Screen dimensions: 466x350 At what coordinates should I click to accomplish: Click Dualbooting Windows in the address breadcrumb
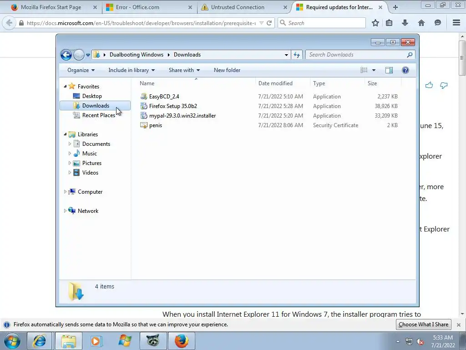[137, 55]
